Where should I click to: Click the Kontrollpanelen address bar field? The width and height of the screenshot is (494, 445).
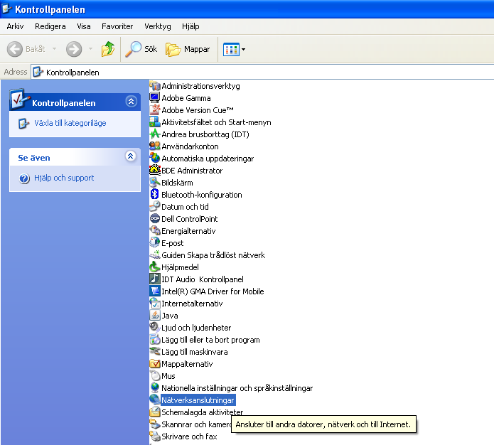(x=262, y=73)
